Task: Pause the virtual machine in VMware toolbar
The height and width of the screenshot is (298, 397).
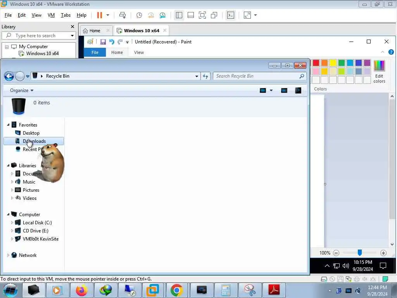Action: (100, 15)
